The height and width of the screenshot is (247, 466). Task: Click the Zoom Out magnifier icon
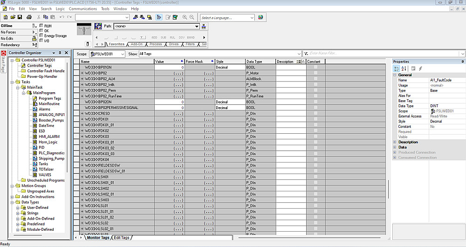coord(192,17)
